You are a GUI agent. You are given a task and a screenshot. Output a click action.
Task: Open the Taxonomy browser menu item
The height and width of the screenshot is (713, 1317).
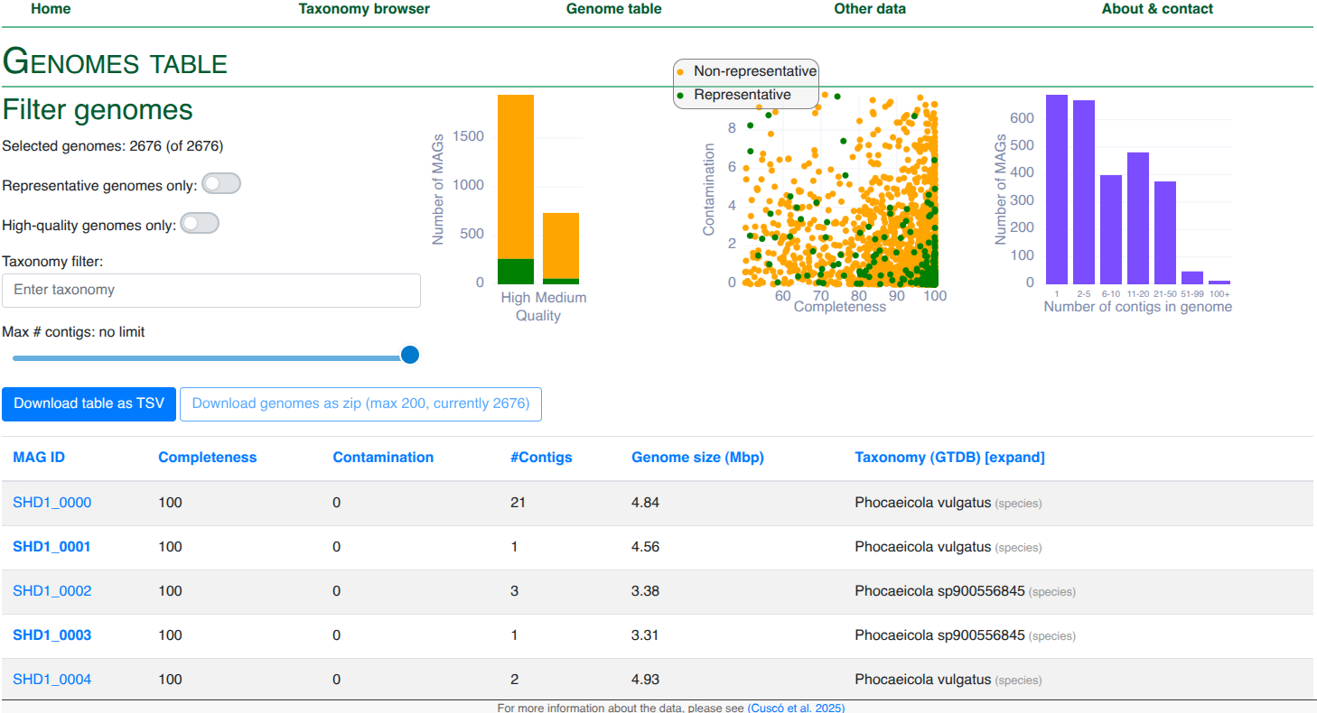[x=364, y=9]
